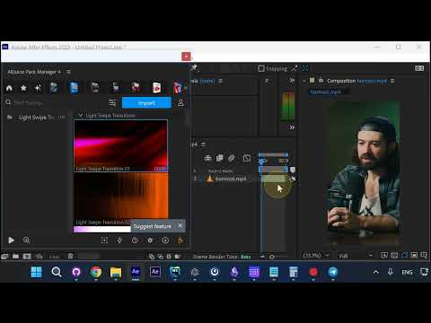Click the lightning bolt icon in bottom toolbar
The height and width of the screenshot is (323, 431).
(x=119, y=240)
